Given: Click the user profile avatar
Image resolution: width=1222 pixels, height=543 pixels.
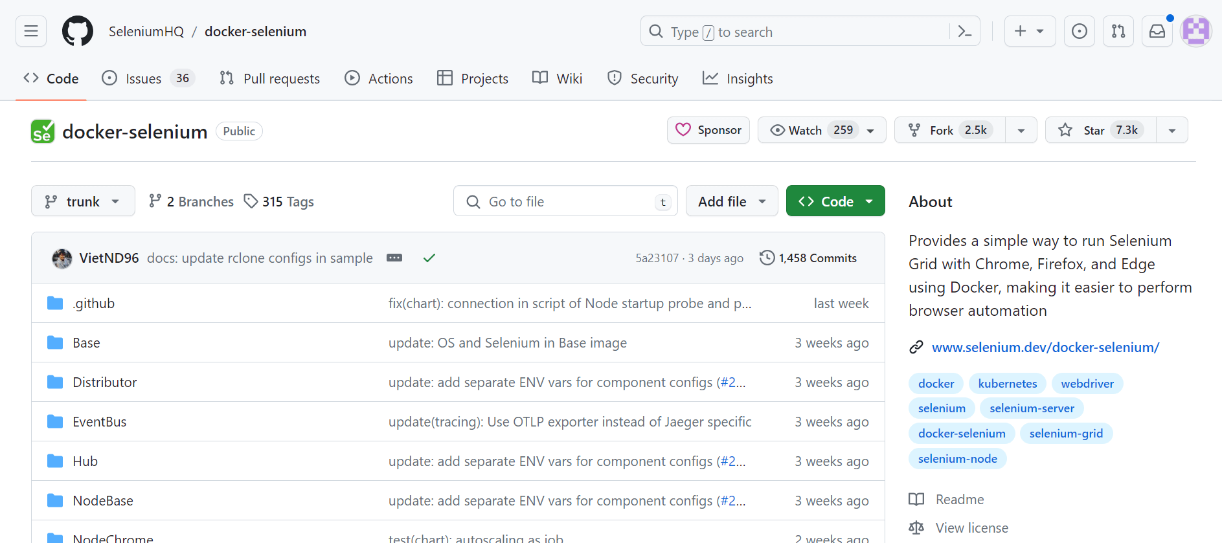Looking at the screenshot, I should pos(1195,31).
